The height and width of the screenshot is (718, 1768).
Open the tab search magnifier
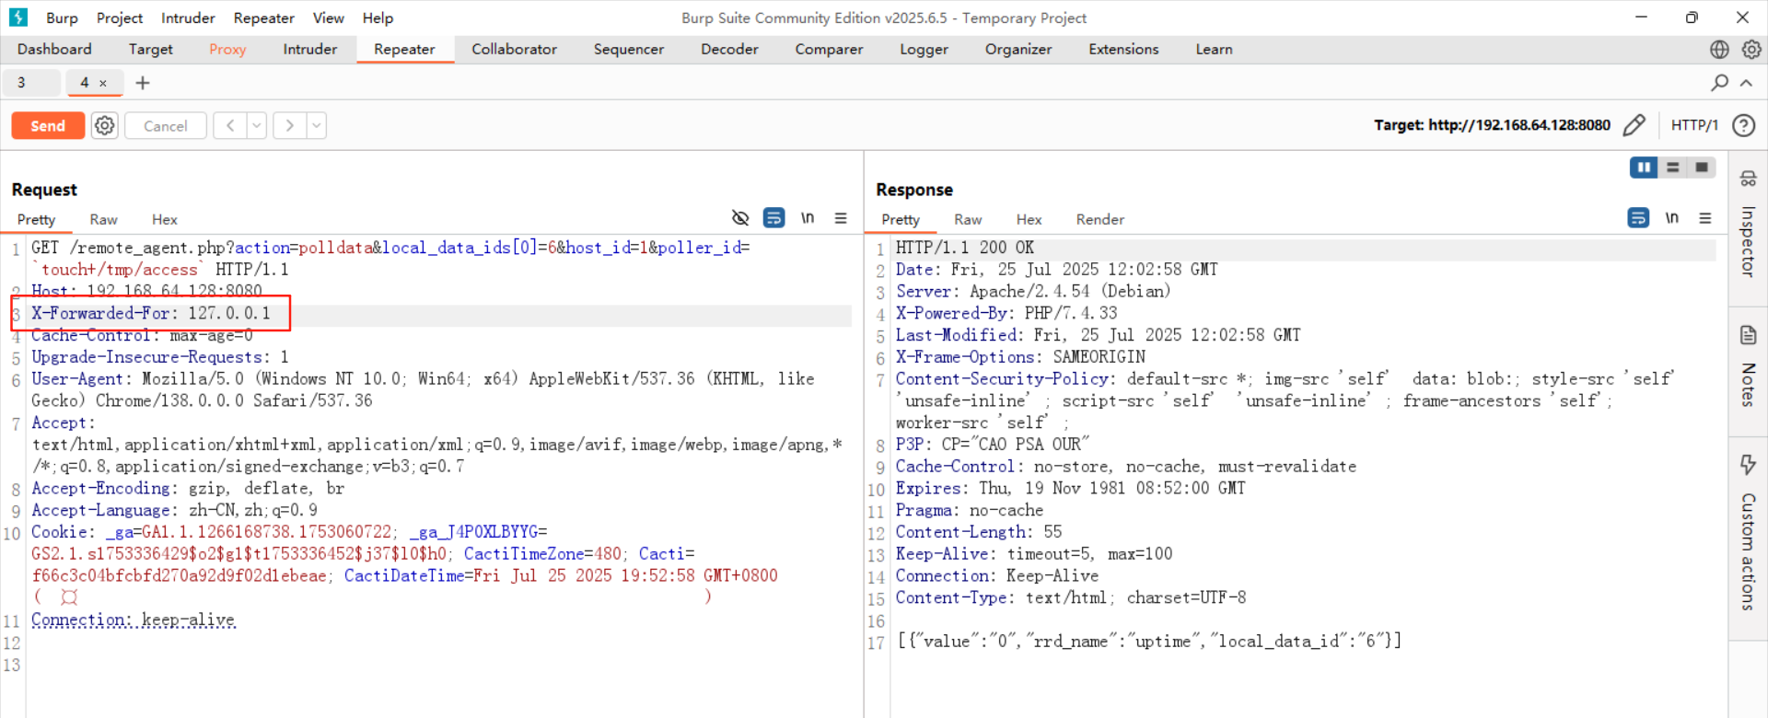pyautogui.click(x=1719, y=83)
